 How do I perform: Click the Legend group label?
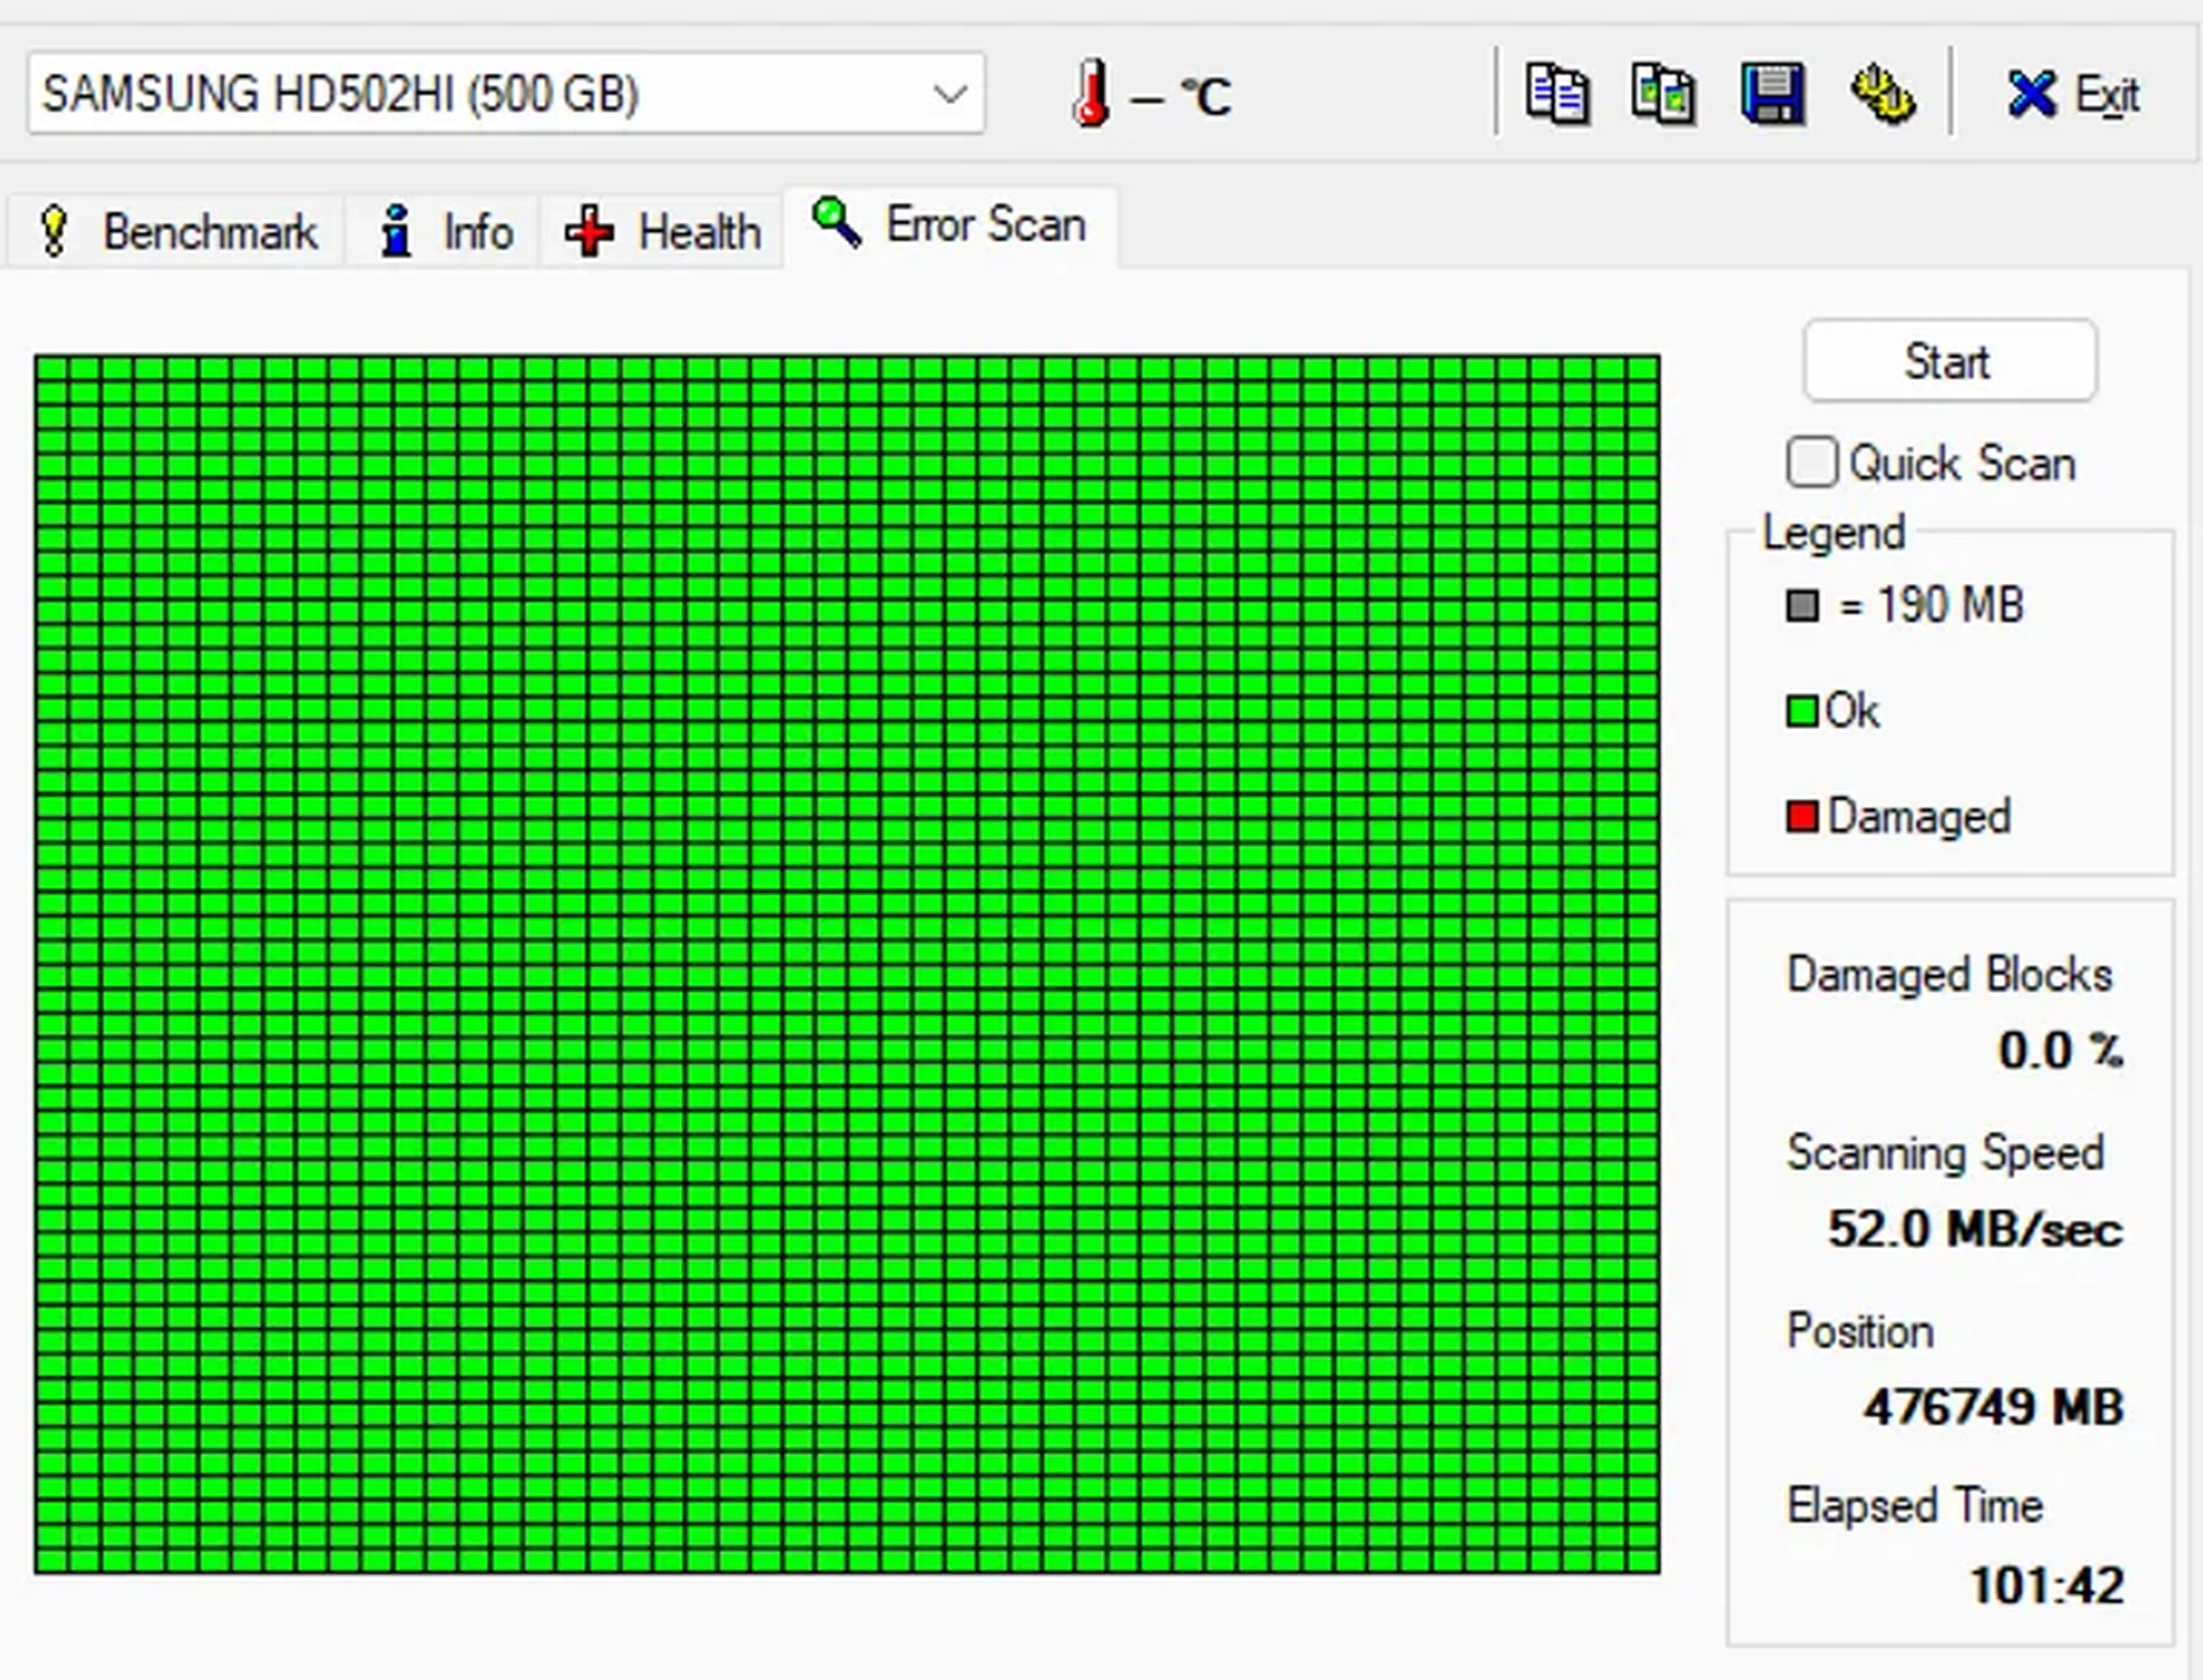click(1834, 533)
